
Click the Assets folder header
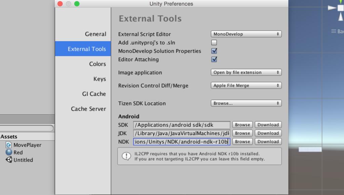9,136
